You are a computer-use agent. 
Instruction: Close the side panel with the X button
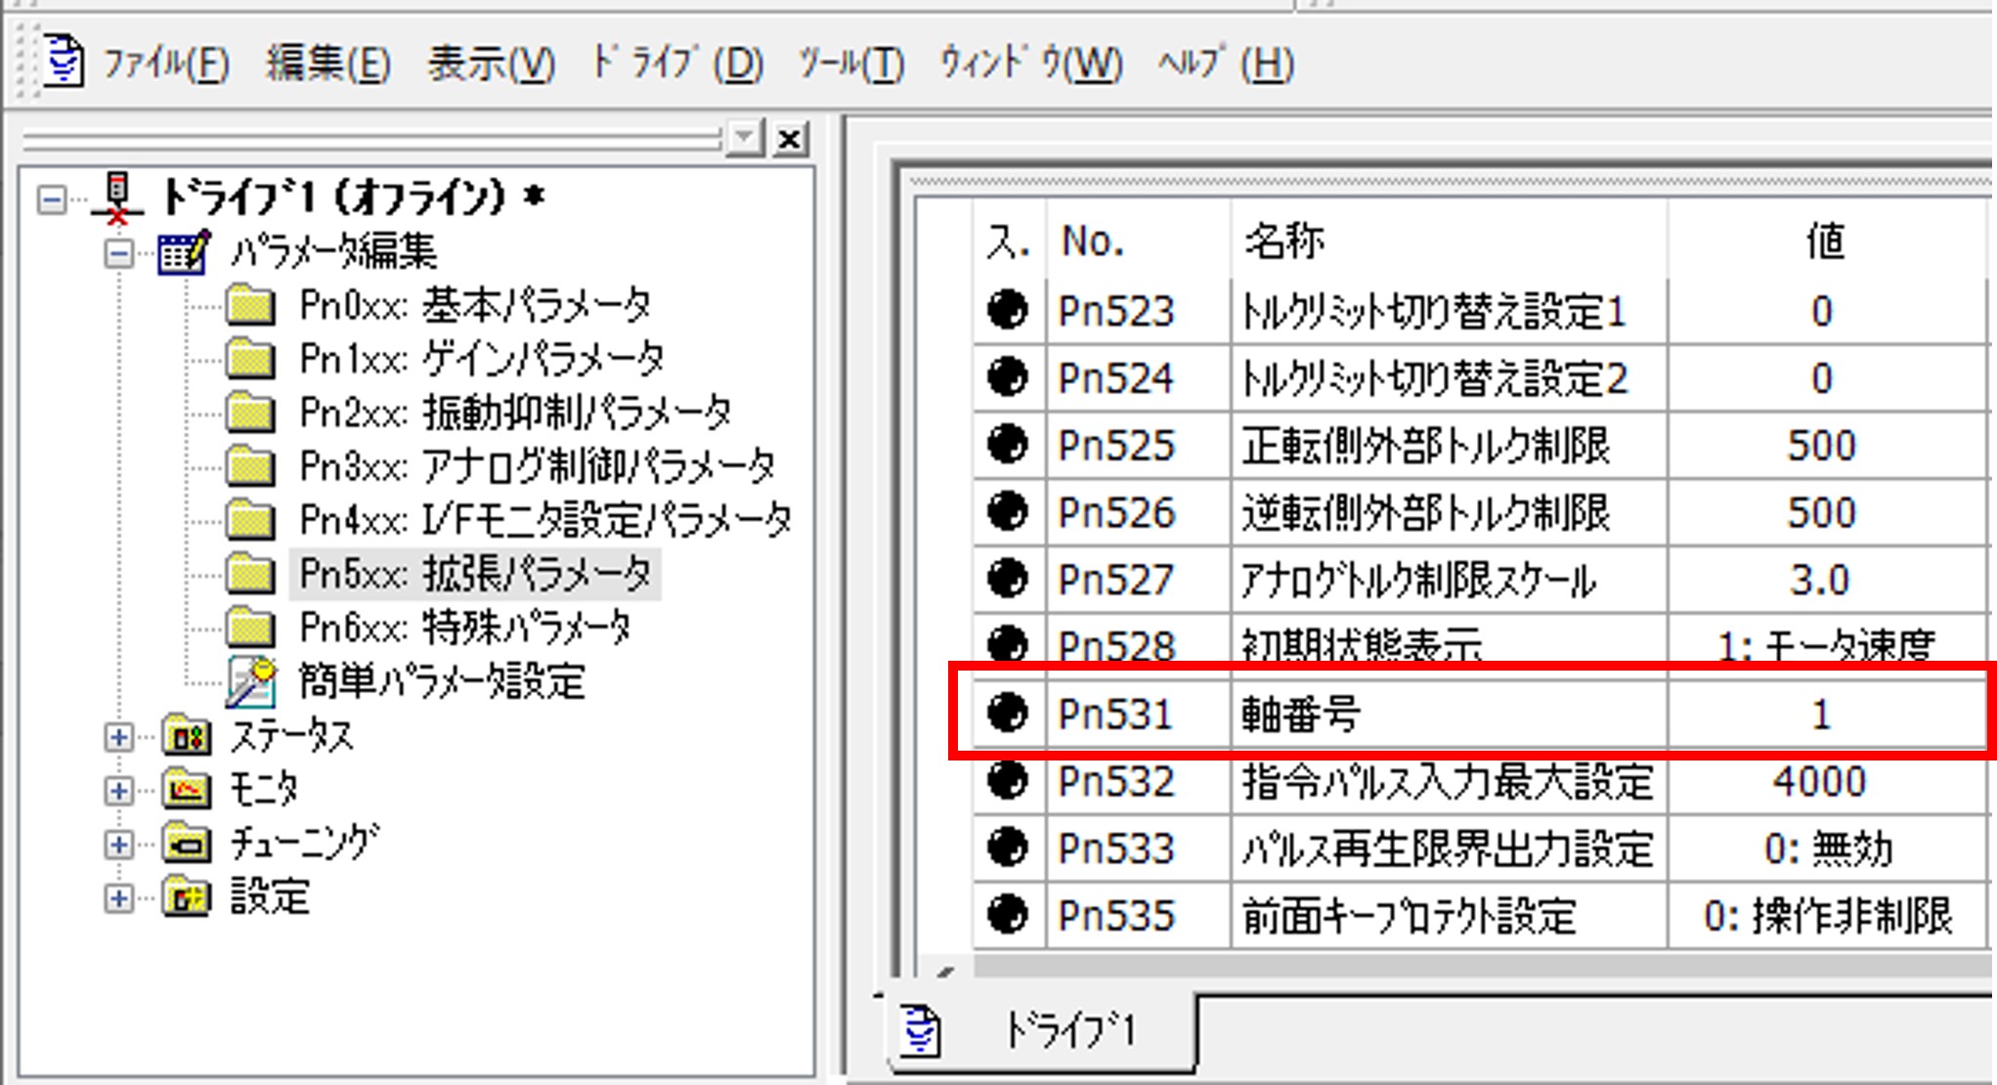tap(789, 140)
